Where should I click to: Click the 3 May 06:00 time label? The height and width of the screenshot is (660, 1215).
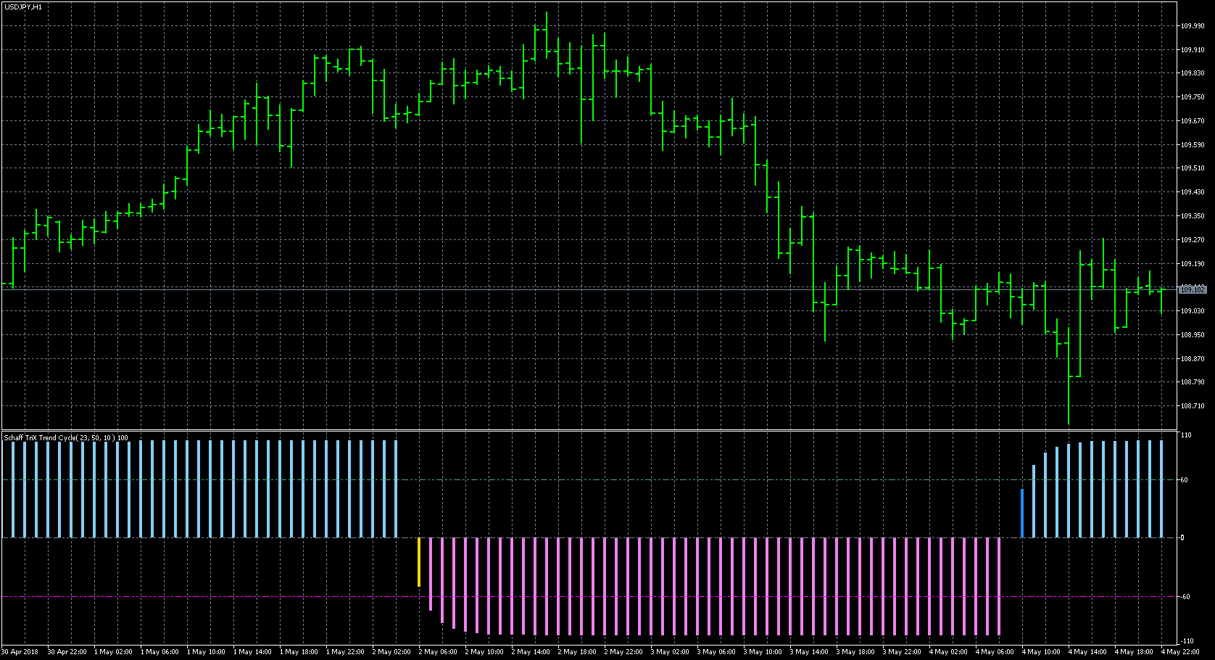716,652
